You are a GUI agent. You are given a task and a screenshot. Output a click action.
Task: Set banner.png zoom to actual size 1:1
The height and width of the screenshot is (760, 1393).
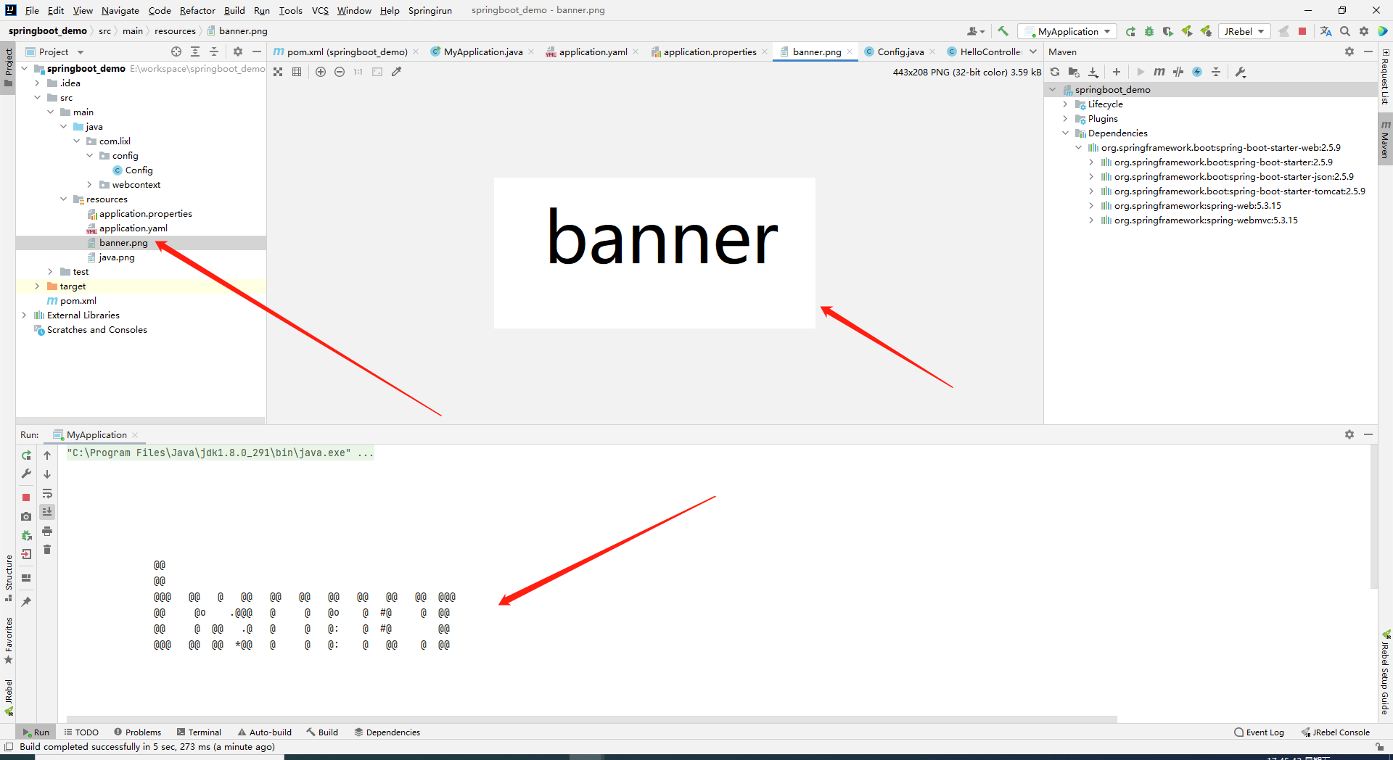pos(358,72)
